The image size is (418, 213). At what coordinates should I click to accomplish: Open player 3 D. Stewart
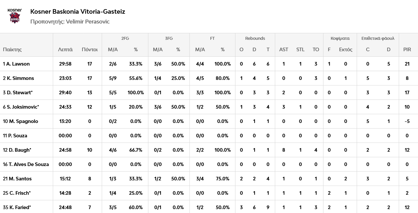click(18, 93)
